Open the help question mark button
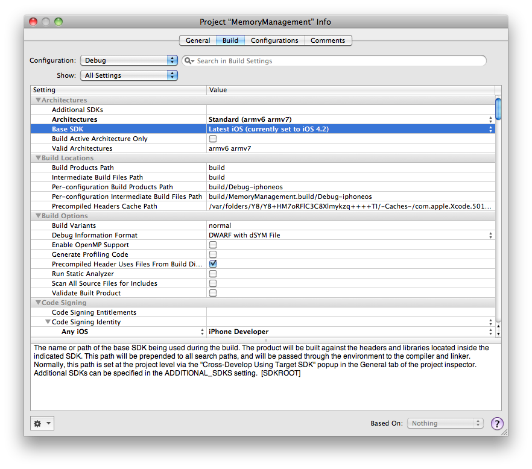 tap(497, 423)
